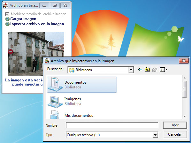Close the file injection dialog
191x143 pixels.
coord(184,61)
